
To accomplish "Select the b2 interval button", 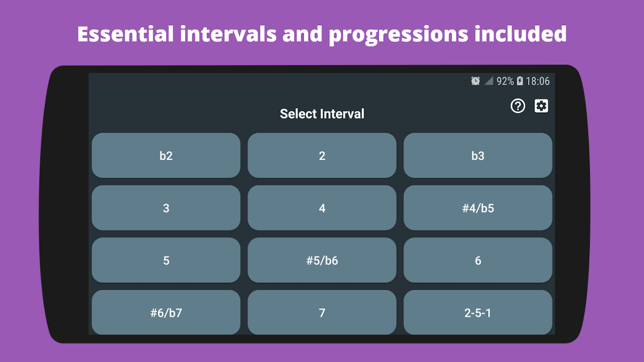I will (166, 155).
